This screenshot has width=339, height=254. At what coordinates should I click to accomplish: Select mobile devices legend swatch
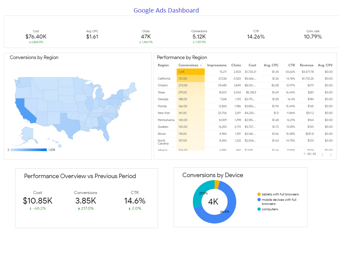(259, 199)
